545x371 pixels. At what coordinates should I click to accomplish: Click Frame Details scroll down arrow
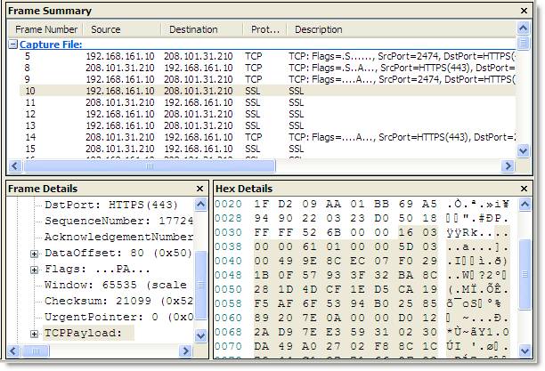point(201,335)
